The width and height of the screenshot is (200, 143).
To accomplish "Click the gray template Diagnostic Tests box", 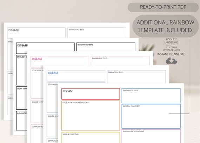I will (x=97, y=33).
